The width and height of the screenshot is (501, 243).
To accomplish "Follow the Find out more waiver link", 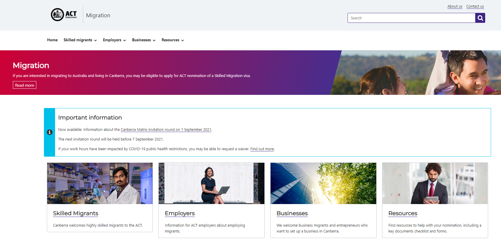I will (x=262, y=149).
